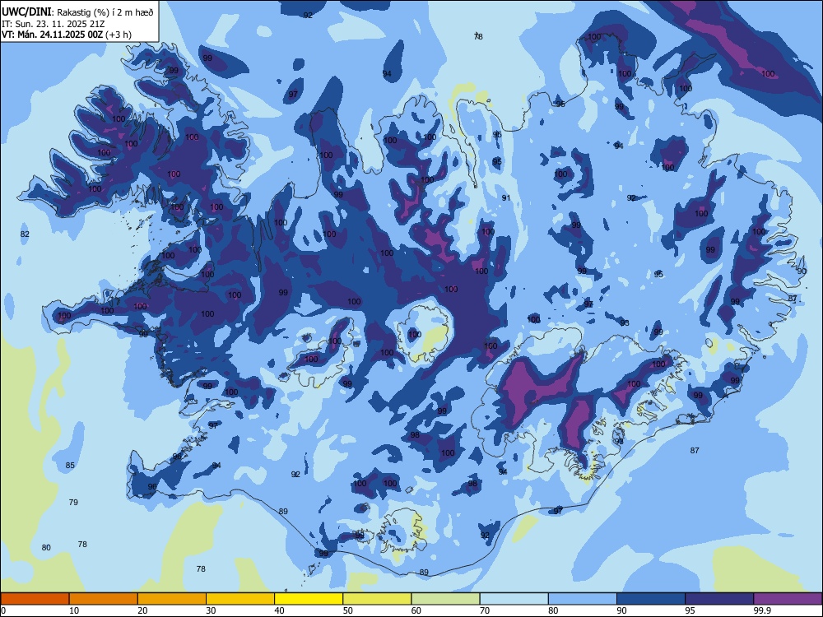Click the "82" humidity value over the western sea

[25, 234]
